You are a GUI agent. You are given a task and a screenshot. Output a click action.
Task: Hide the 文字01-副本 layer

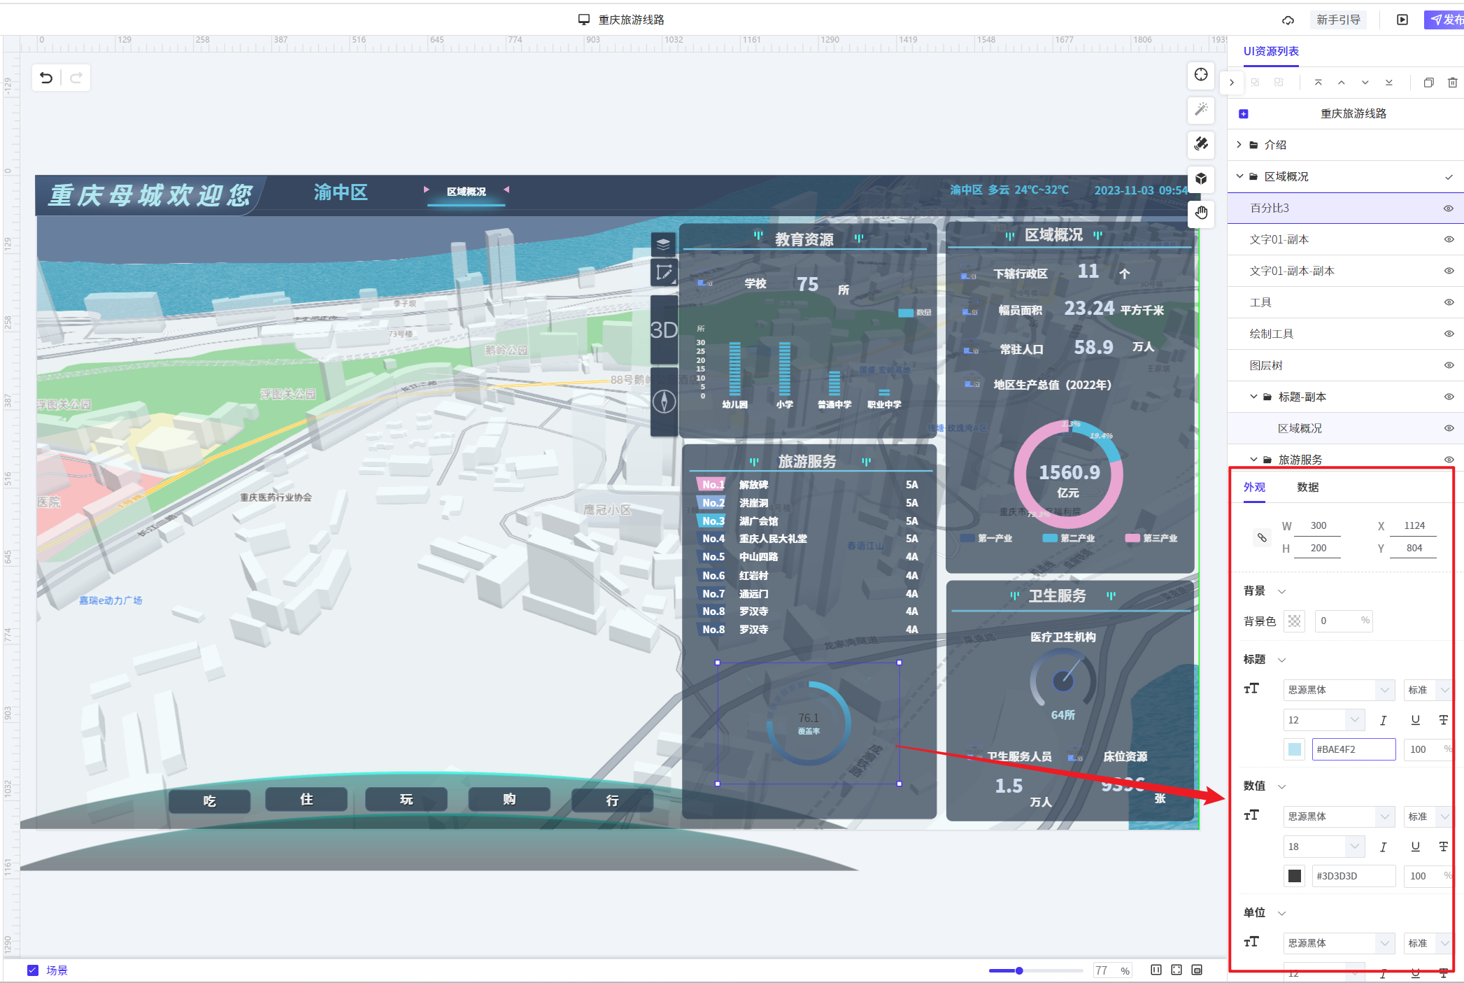pos(1449,239)
